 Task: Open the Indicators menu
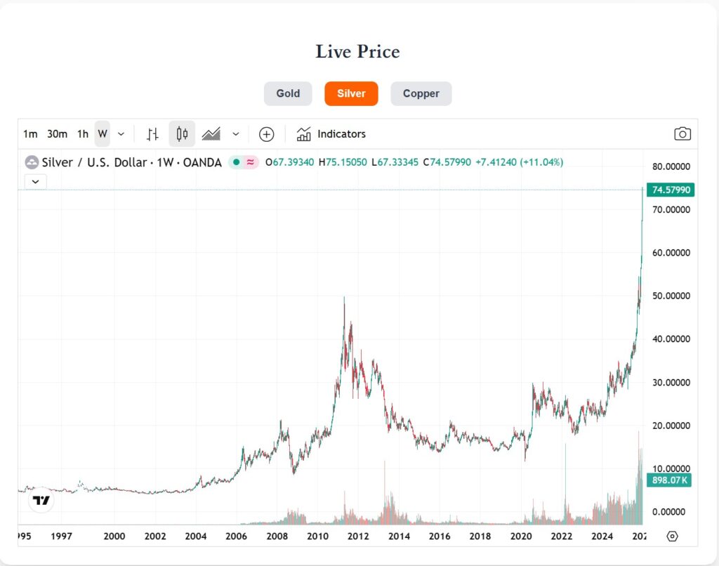pyautogui.click(x=331, y=134)
